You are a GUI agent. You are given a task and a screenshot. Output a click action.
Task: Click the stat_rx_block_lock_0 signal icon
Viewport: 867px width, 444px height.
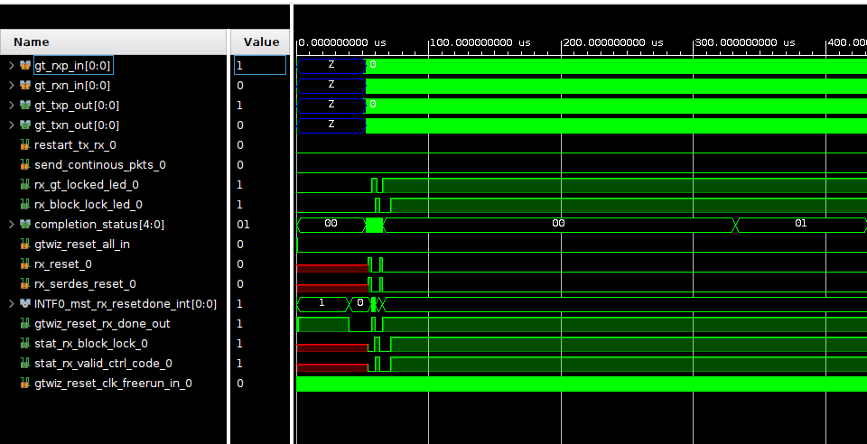pyautogui.click(x=25, y=344)
